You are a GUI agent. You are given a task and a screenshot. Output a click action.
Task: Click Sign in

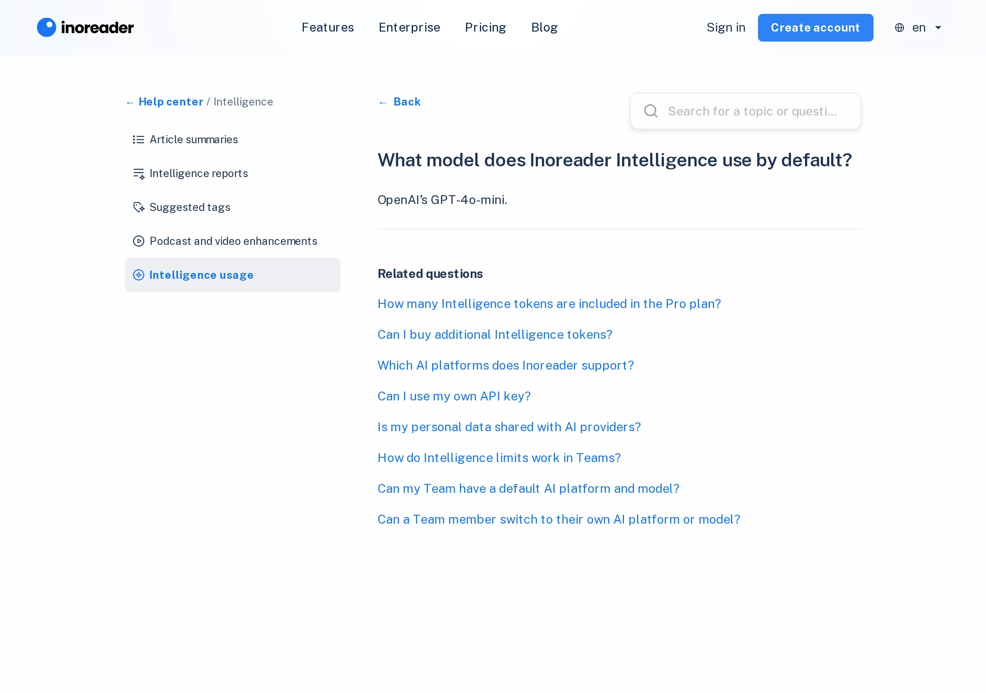(726, 27)
